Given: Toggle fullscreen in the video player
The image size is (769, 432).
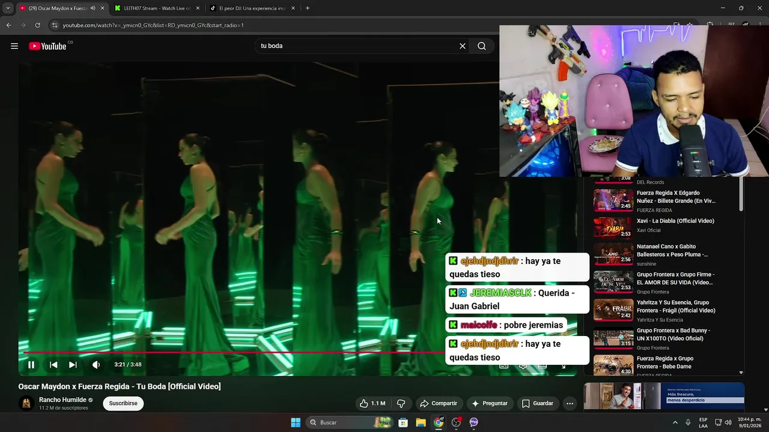Looking at the screenshot, I should [563, 365].
